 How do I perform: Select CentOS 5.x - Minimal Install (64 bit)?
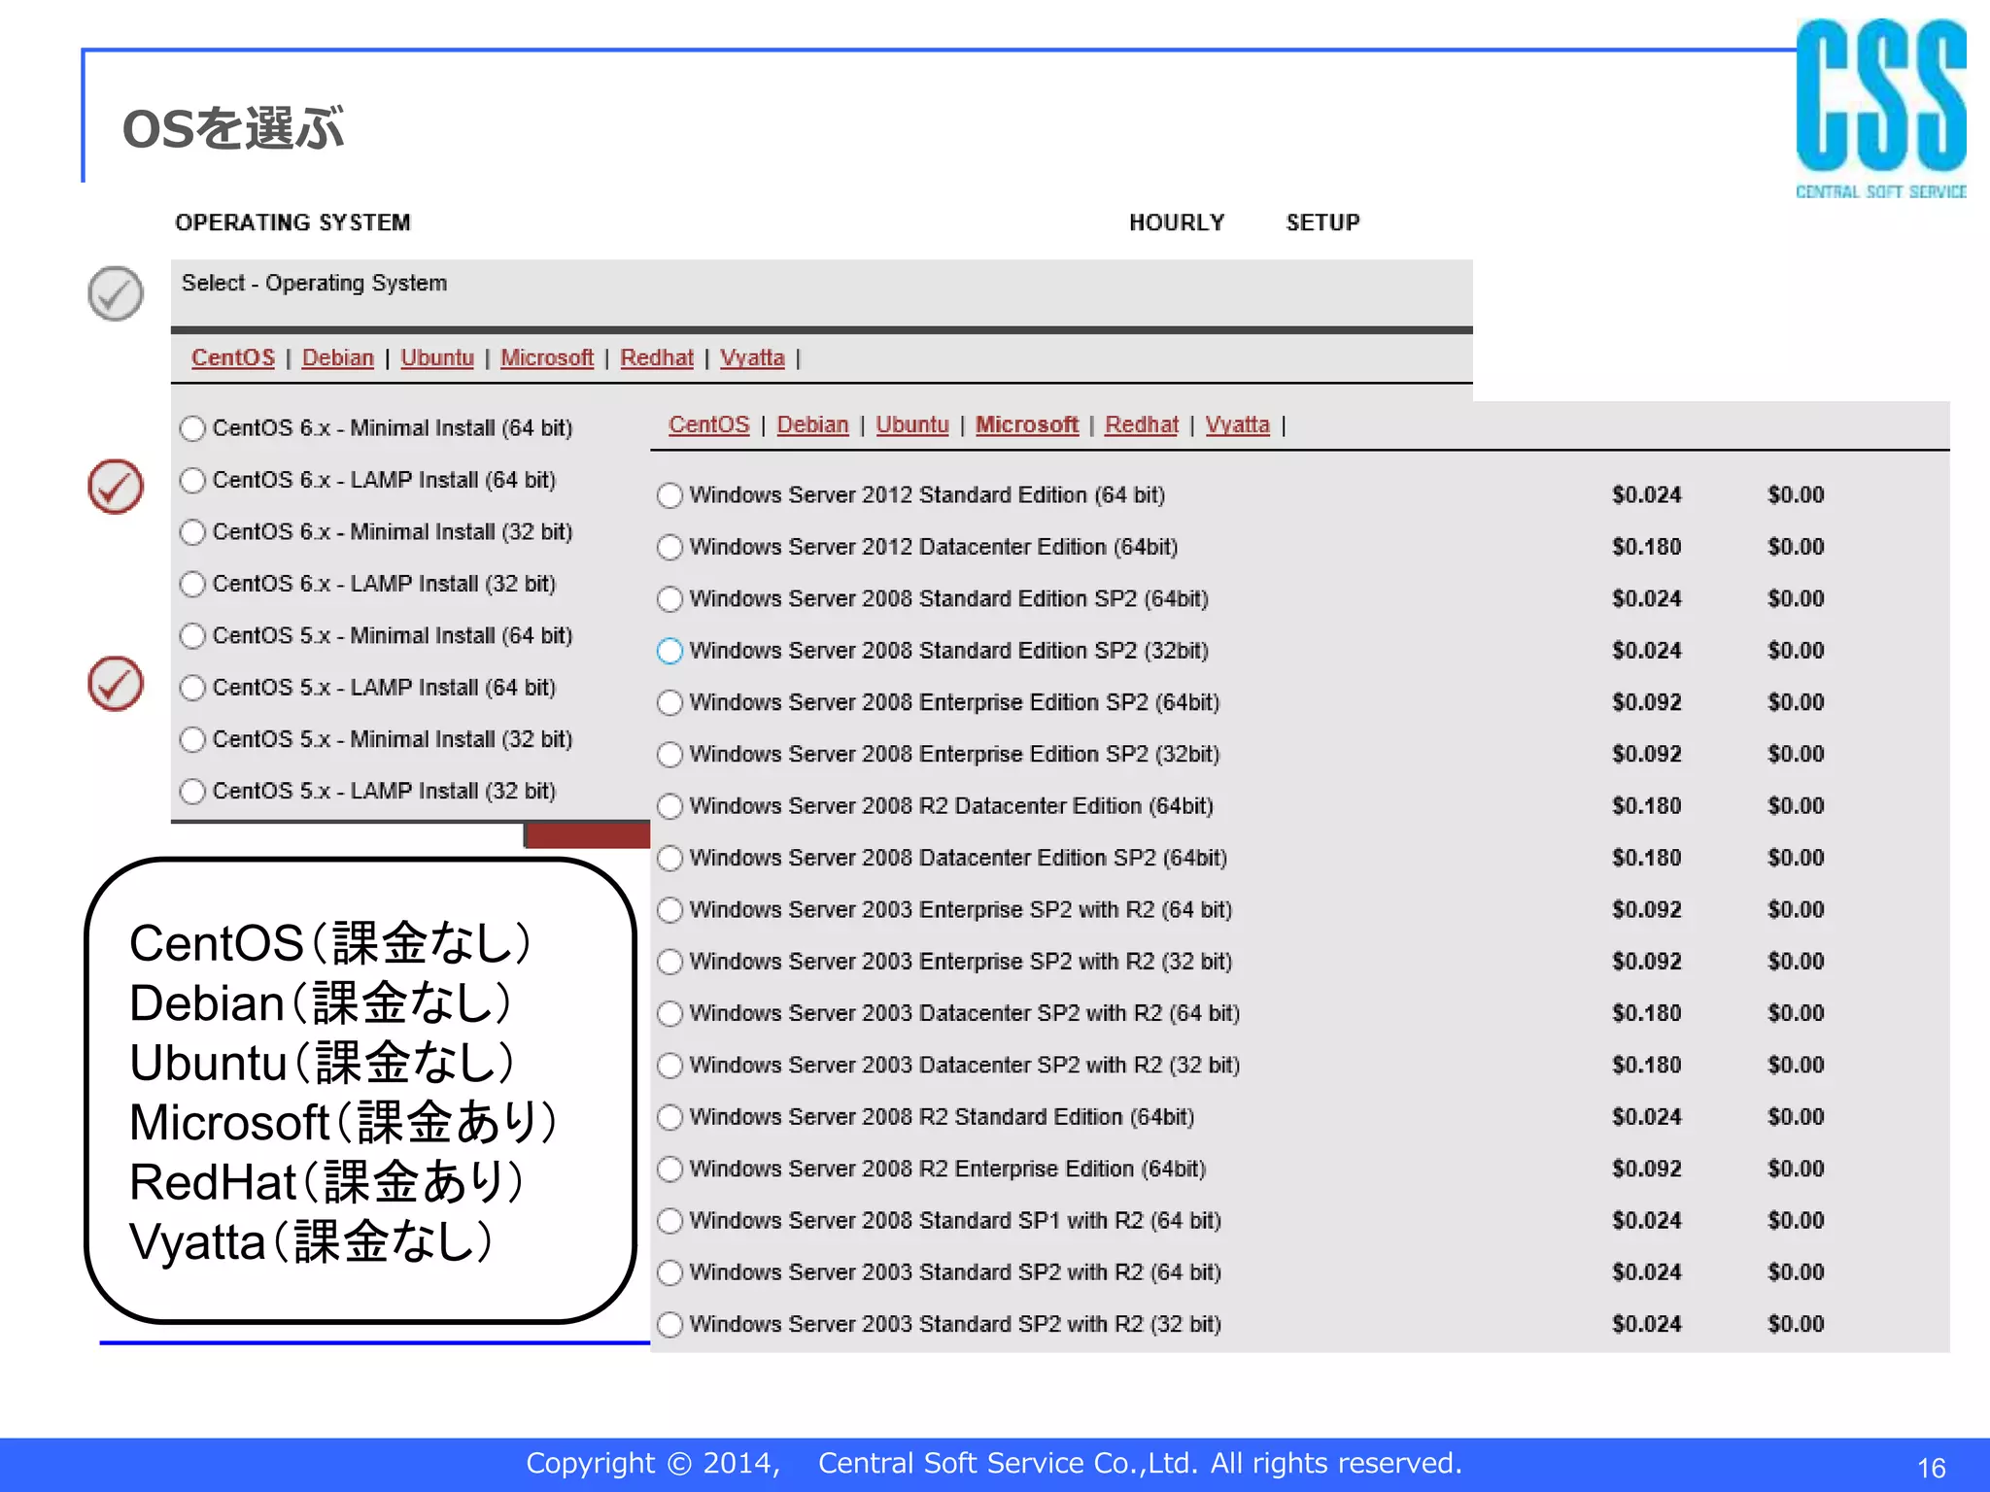192,636
